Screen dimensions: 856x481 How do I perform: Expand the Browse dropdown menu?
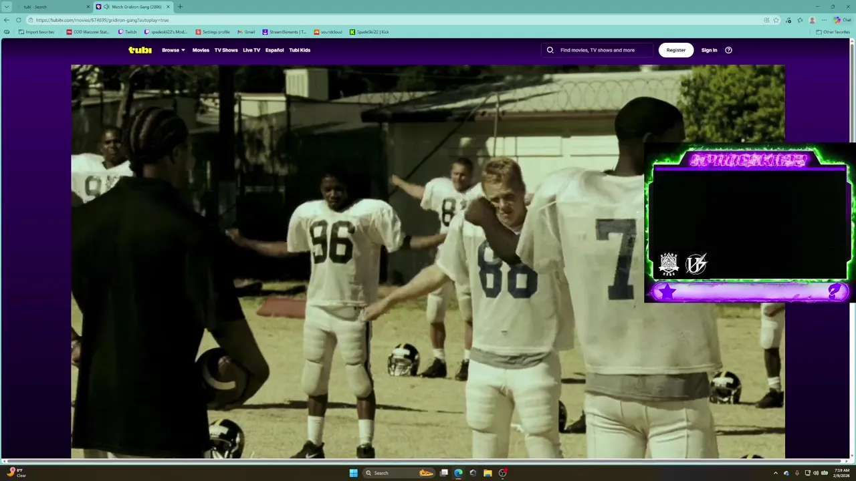point(173,50)
